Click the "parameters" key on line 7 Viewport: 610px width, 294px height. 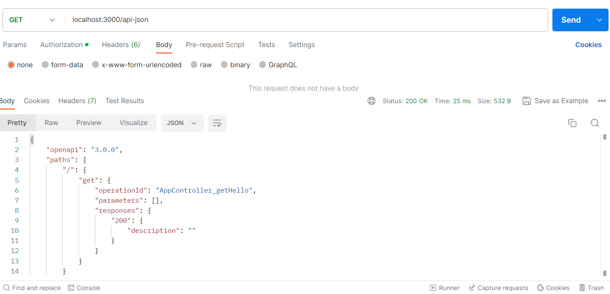[x=119, y=201]
